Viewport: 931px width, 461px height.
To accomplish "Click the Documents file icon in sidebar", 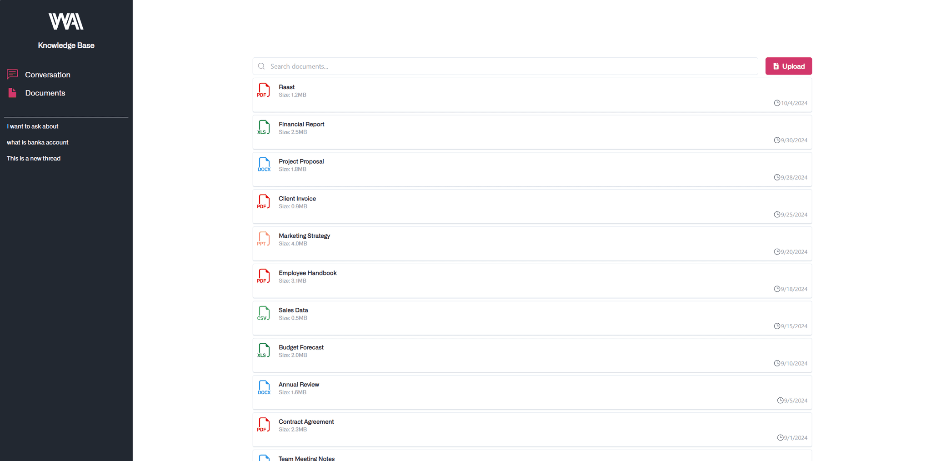I will pos(12,93).
